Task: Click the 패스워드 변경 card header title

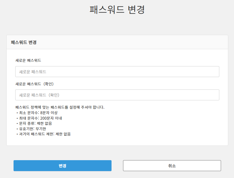Action: pos(24,42)
